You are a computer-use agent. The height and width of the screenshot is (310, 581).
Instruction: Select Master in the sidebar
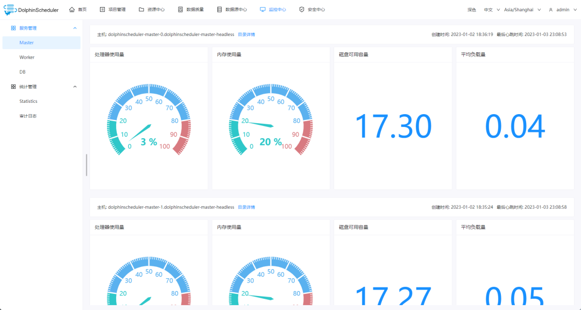click(x=41, y=43)
